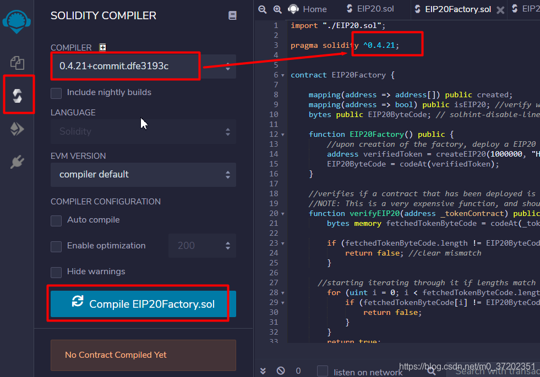Zoom out the editor with the minus magnifier
The image size is (540, 377).
click(x=263, y=9)
